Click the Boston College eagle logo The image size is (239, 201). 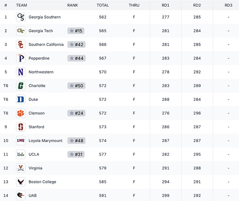21,182
